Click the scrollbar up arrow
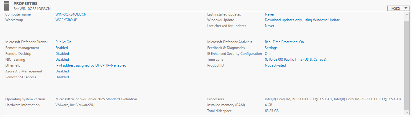 (x=407, y=14)
